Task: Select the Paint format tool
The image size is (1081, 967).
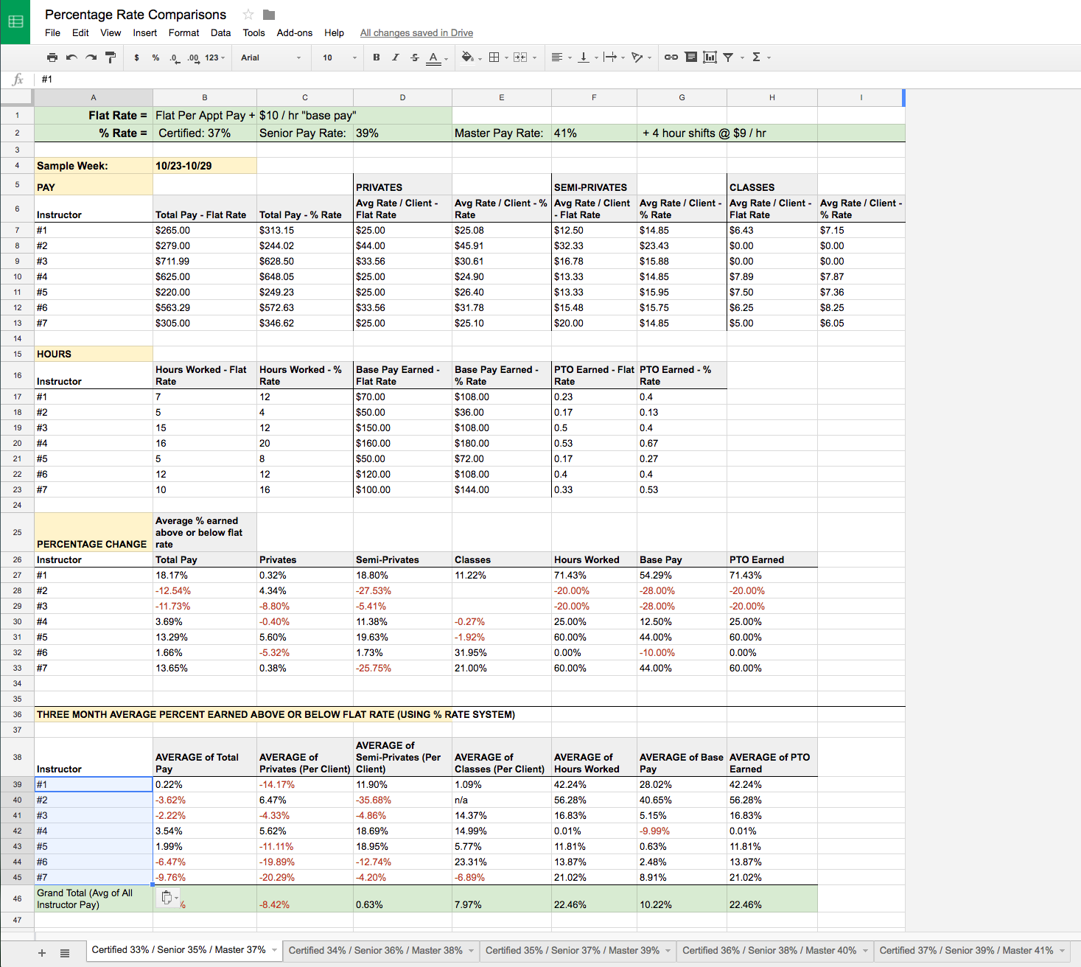Action: [111, 57]
